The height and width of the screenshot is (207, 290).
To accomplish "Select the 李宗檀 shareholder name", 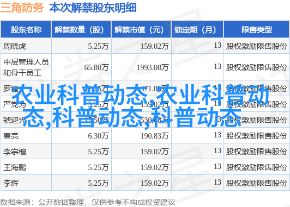I will [15, 152].
